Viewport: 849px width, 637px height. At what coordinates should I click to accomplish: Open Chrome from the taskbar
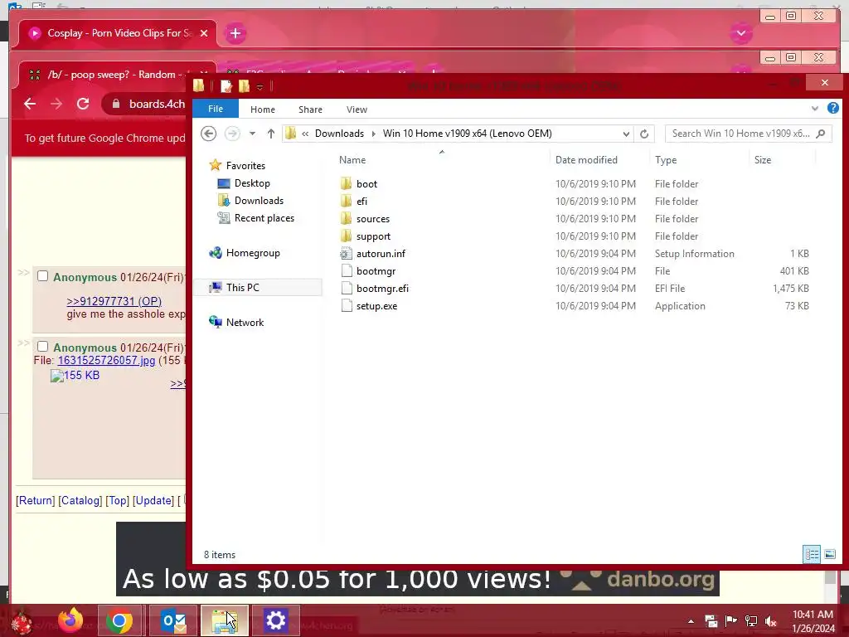[x=119, y=620]
